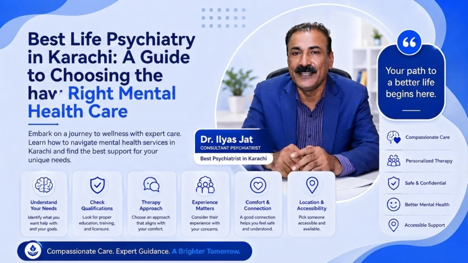Click 'Identify what you want' description text
Screen dimensions: 468x263
coord(43,223)
